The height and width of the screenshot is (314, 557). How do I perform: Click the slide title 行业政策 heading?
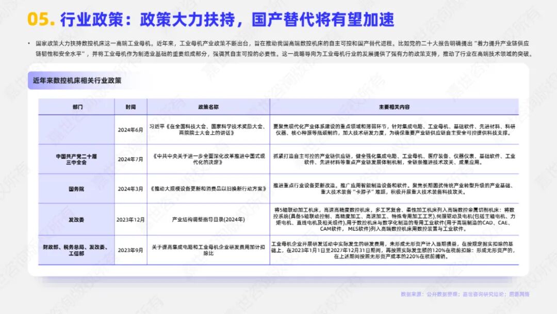227,19
